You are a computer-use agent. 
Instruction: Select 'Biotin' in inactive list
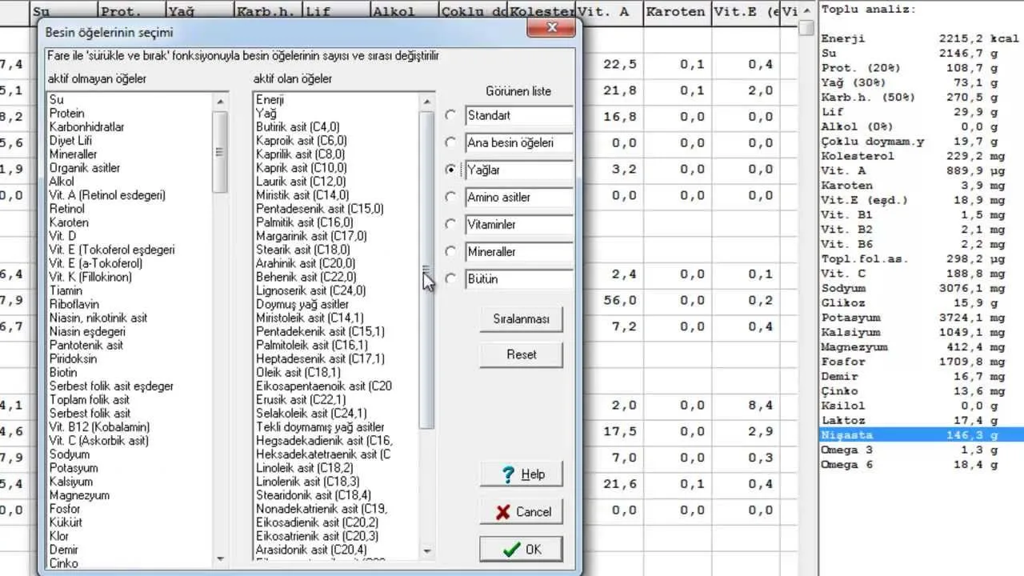[x=63, y=372]
